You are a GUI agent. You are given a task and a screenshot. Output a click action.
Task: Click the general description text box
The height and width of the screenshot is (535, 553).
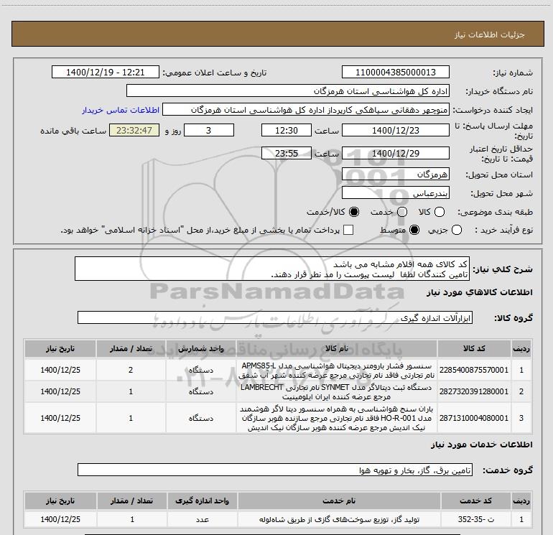click(272, 269)
